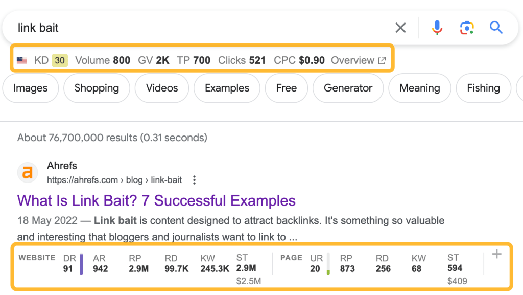
Task: Open Google Lens image search
Action: pyautogui.click(x=466, y=28)
